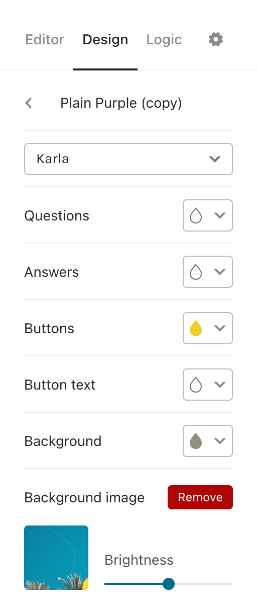
Task: Go back using the left chevron arrow
Action: (x=28, y=103)
